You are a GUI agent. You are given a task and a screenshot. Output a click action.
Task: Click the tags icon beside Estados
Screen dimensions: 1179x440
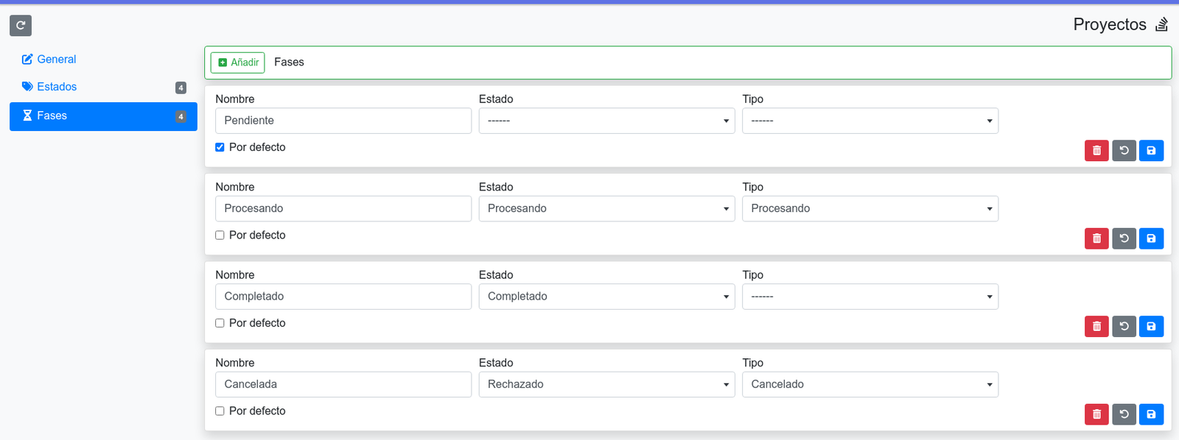coord(27,87)
